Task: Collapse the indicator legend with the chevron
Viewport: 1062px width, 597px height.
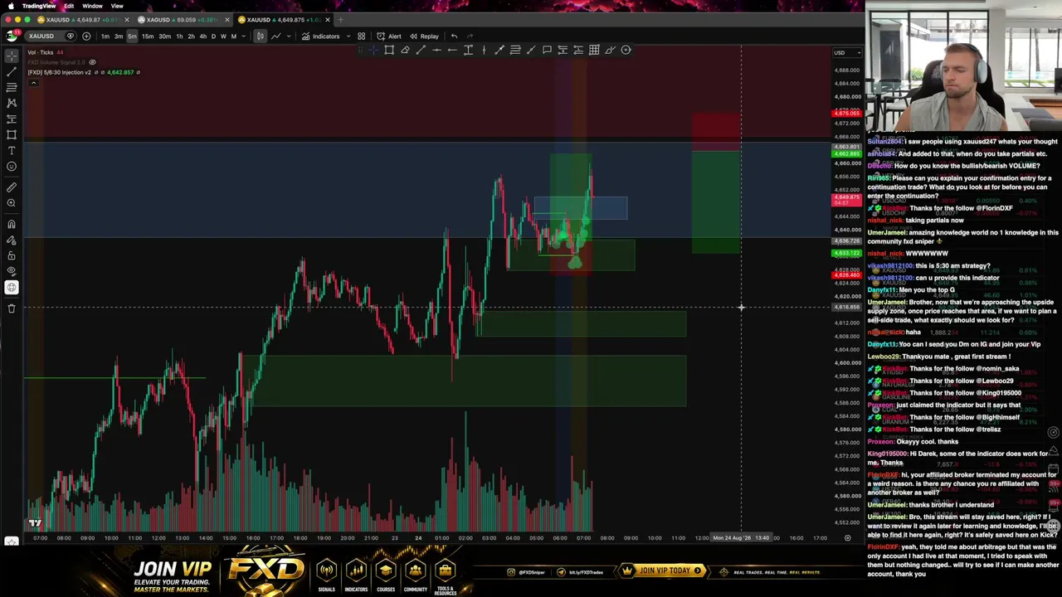Action: click(32, 82)
